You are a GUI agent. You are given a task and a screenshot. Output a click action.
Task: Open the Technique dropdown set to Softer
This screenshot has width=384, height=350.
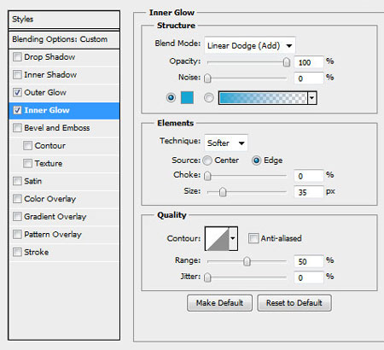click(x=226, y=143)
